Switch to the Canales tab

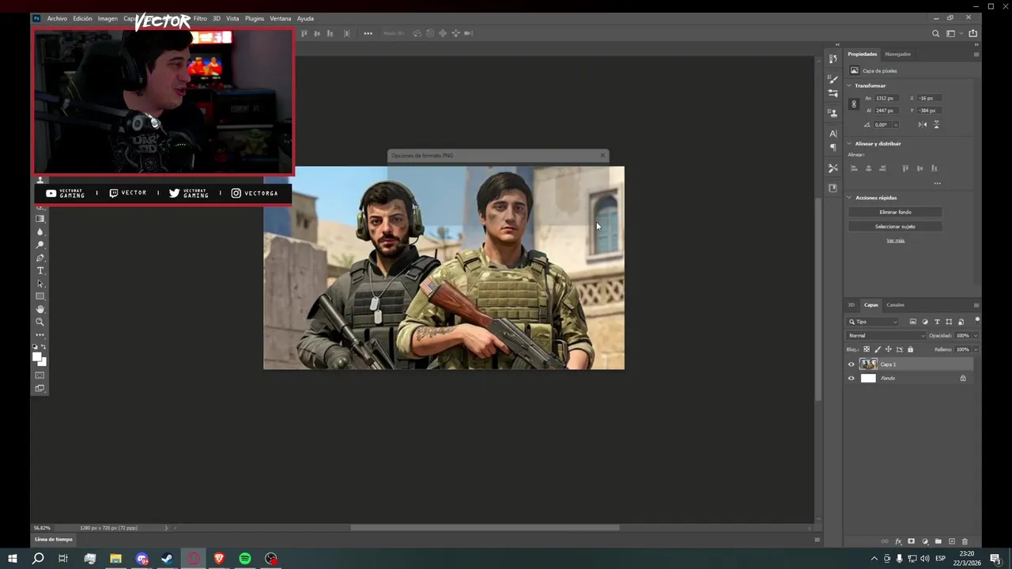895,305
